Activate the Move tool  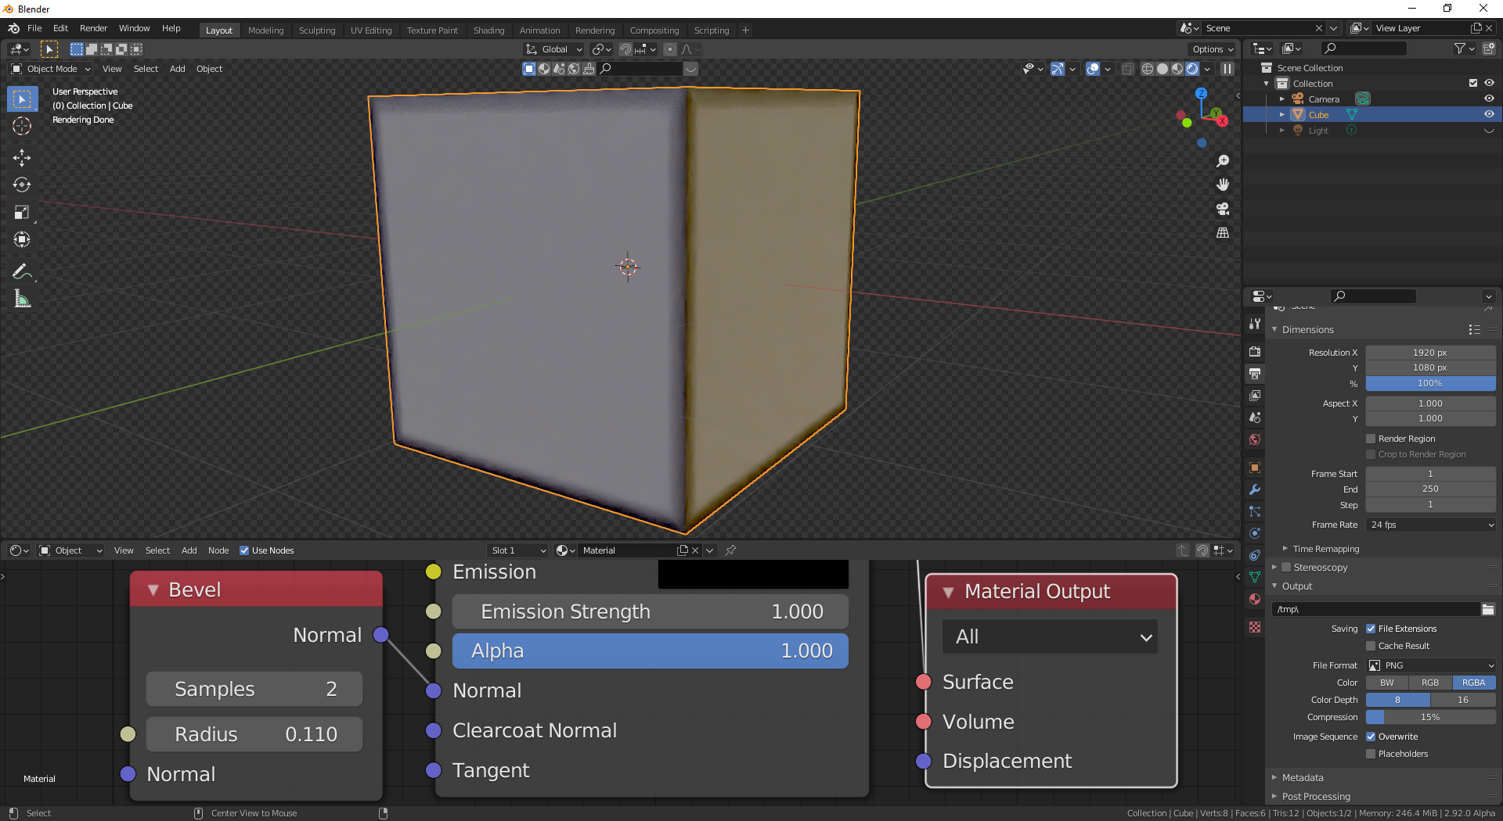[x=22, y=158]
